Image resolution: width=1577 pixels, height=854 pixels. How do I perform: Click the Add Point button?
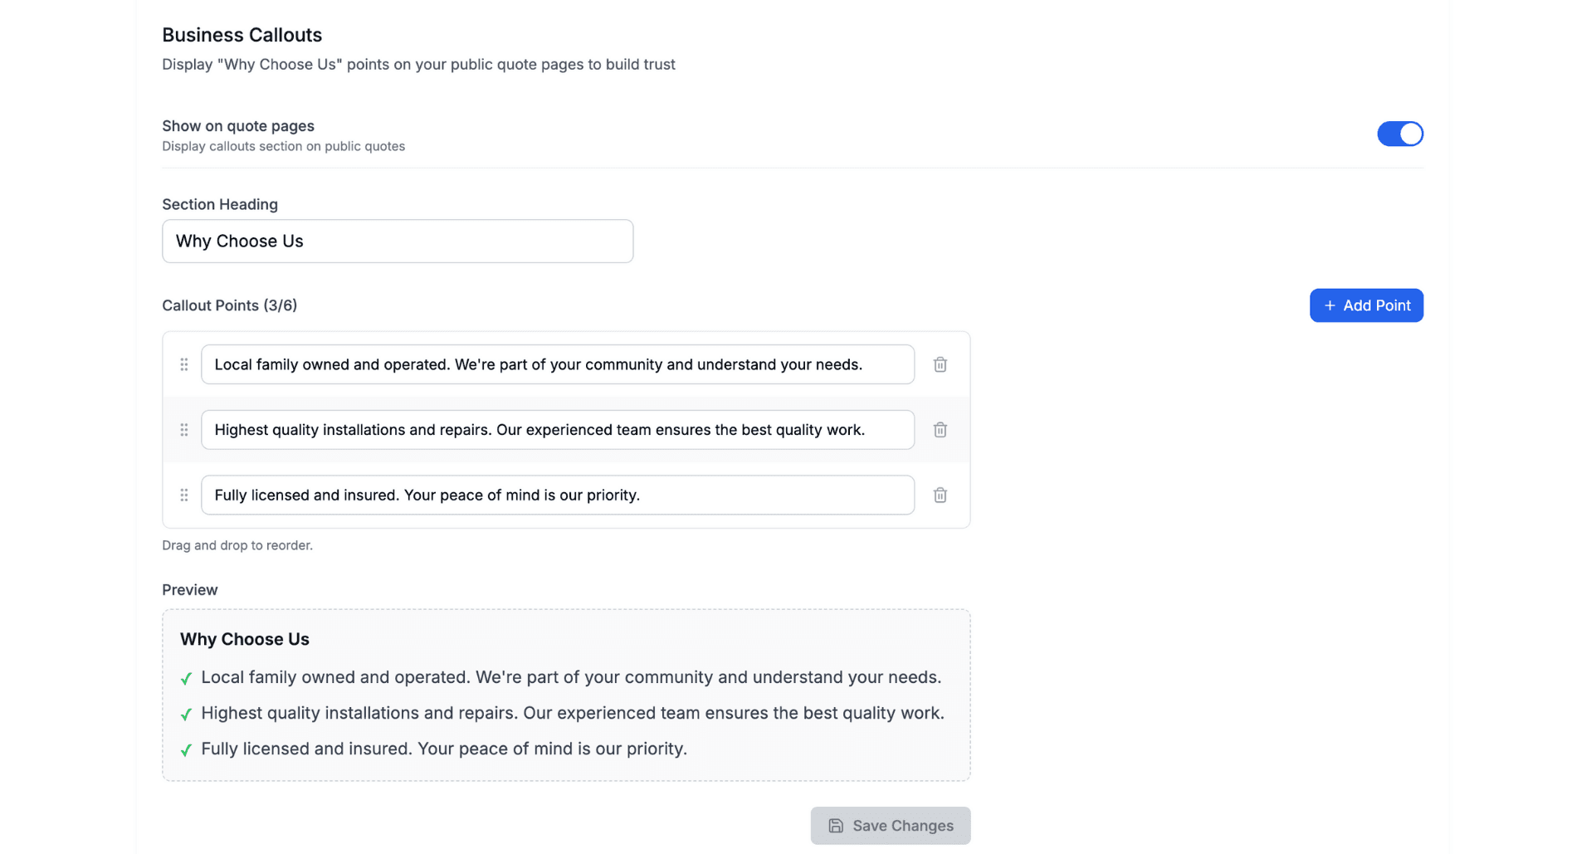pyautogui.click(x=1366, y=305)
